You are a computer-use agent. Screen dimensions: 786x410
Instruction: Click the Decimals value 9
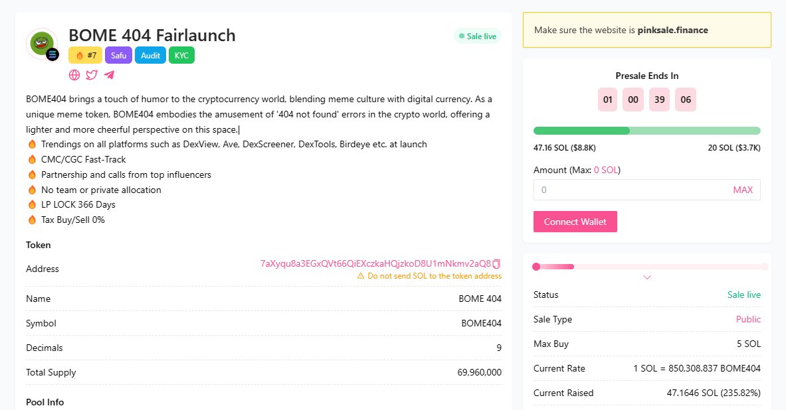499,348
